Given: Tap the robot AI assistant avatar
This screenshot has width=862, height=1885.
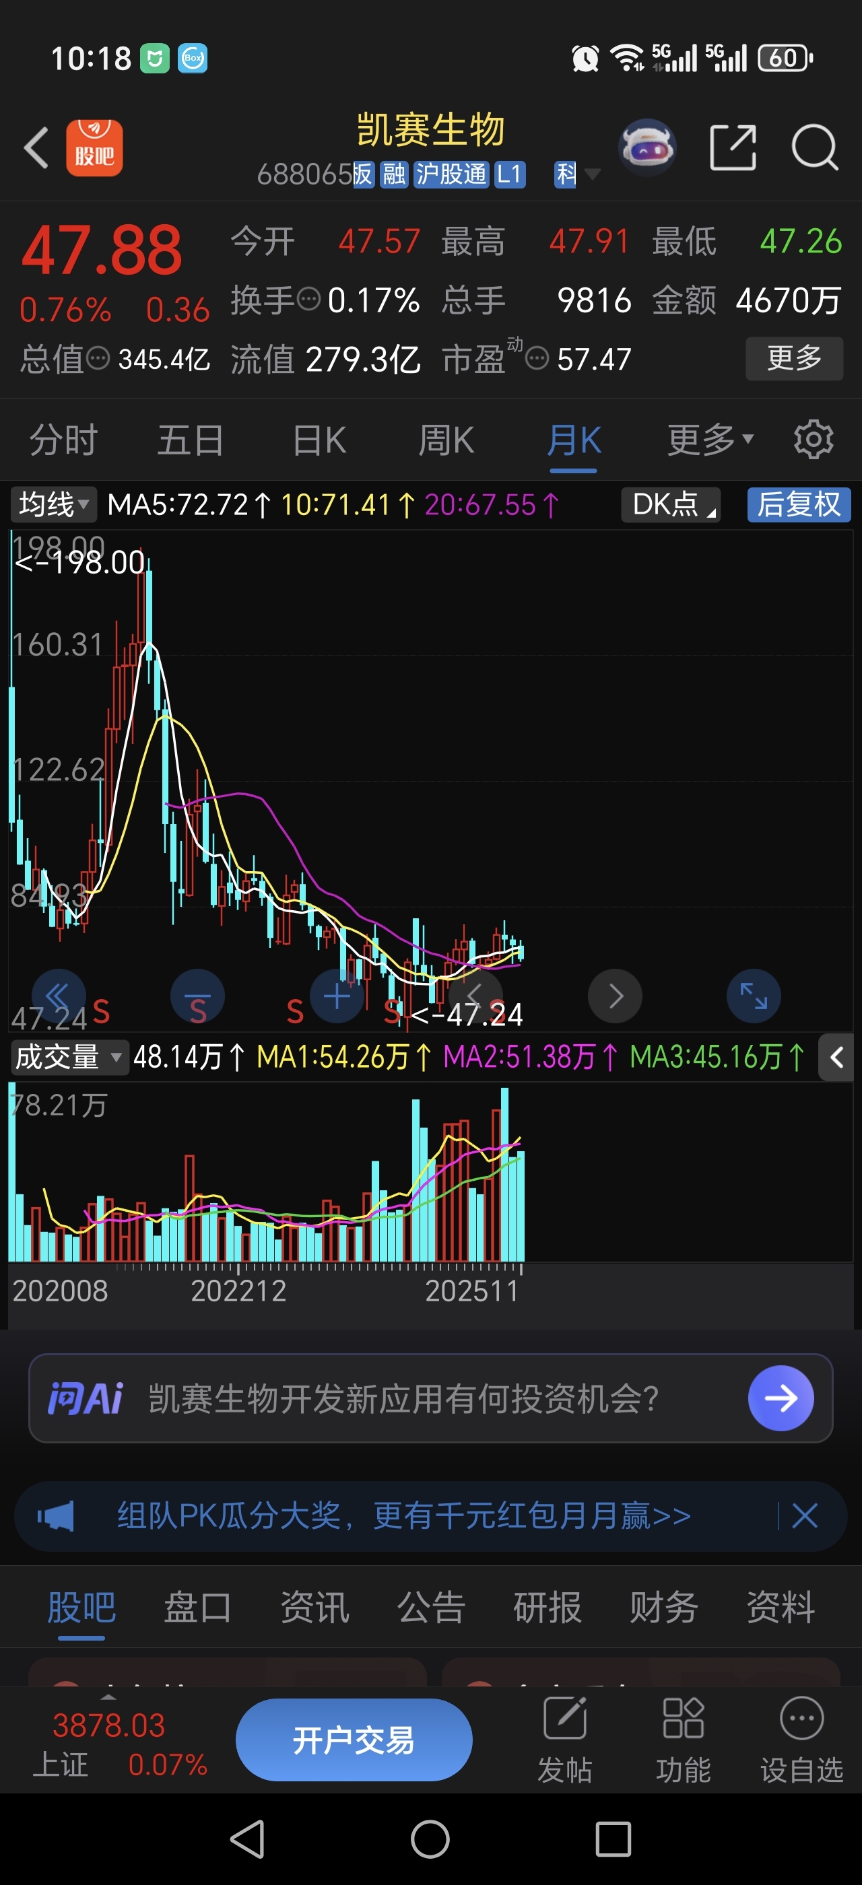Looking at the screenshot, I should click(647, 148).
